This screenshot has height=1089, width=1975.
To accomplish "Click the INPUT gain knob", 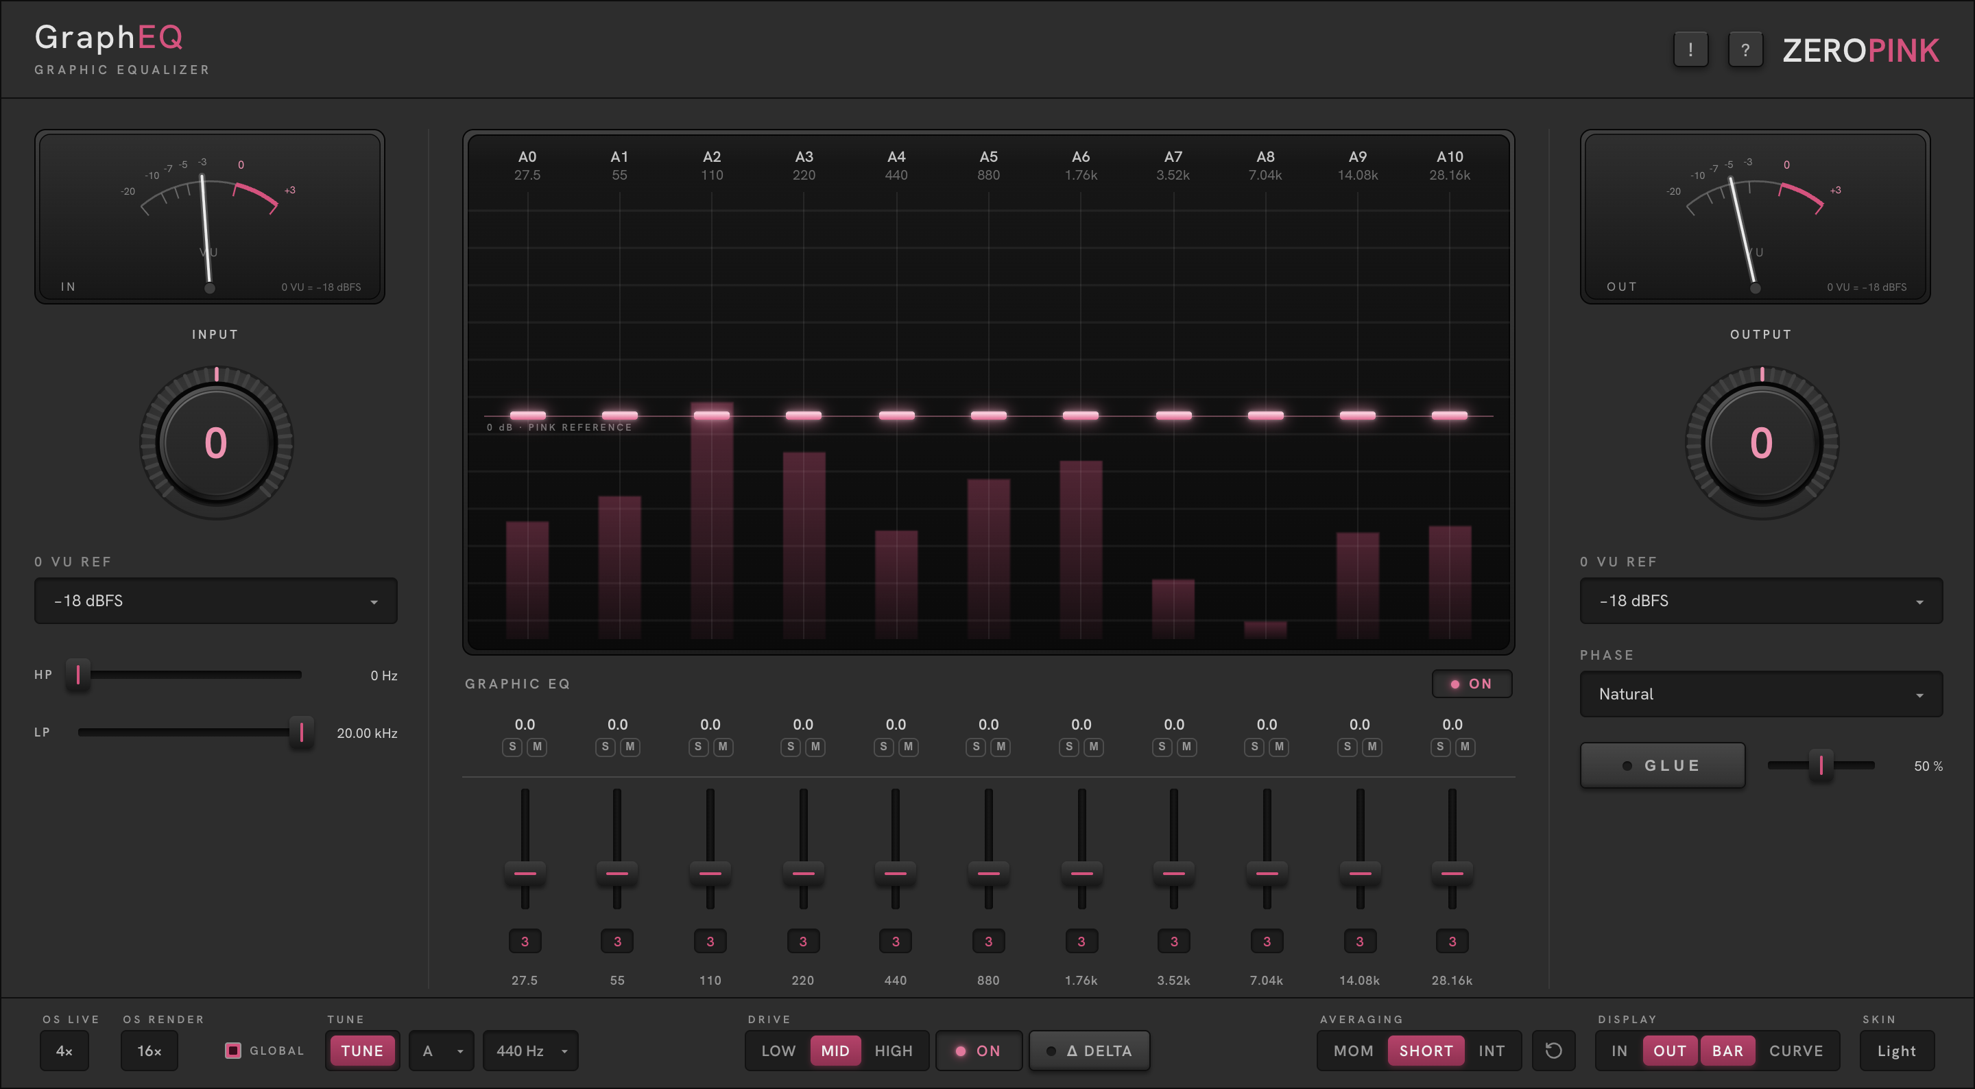I will 216,443.
